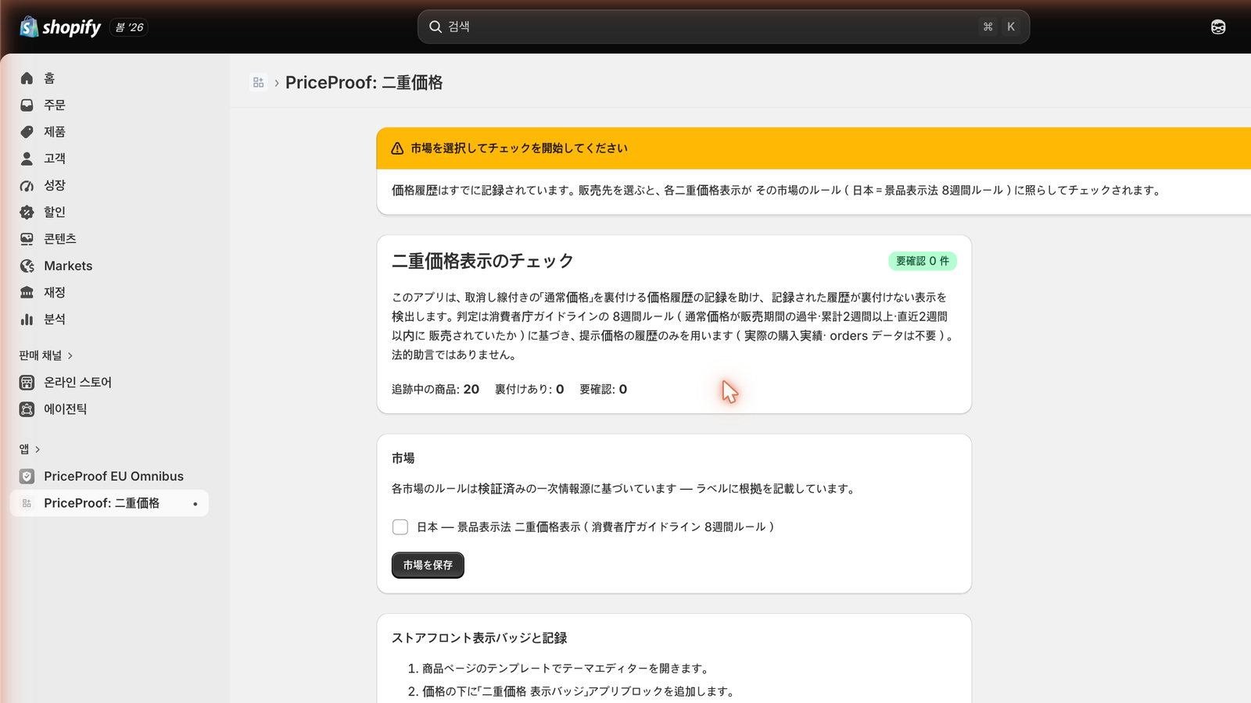Click the 에이전틱 channel icon

pos(27,409)
